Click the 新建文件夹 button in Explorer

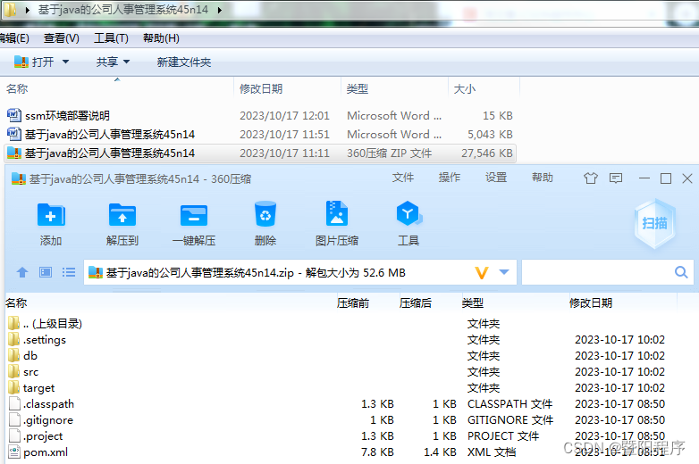183,62
